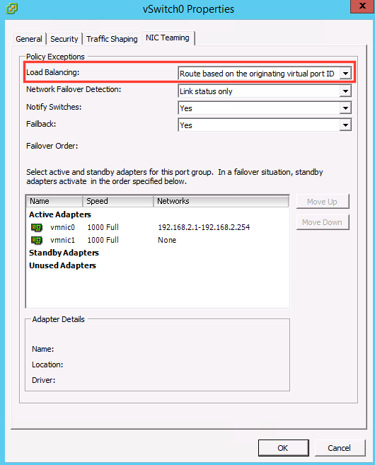This screenshot has width=375, height=465.
Task: Click the Speed column header
Action: tap(117, 201)
